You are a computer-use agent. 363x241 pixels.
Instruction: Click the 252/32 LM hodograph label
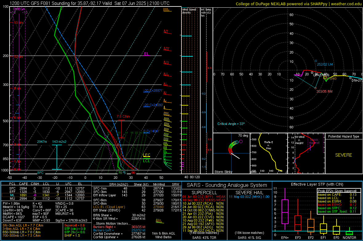point(325,64)
